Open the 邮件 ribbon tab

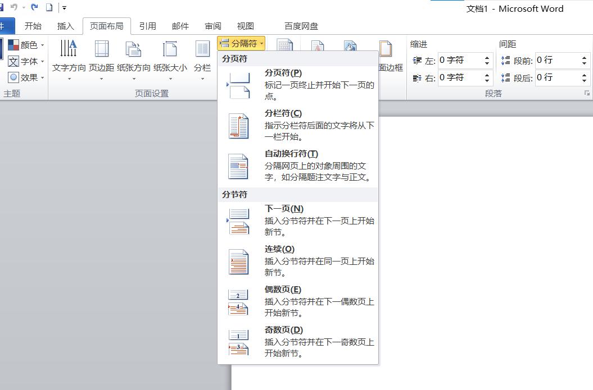pyautogui.click(x=180, y=25)
